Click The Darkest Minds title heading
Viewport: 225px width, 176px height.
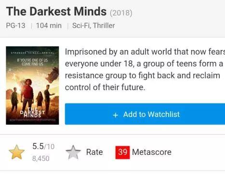click(x=56, y=12)
